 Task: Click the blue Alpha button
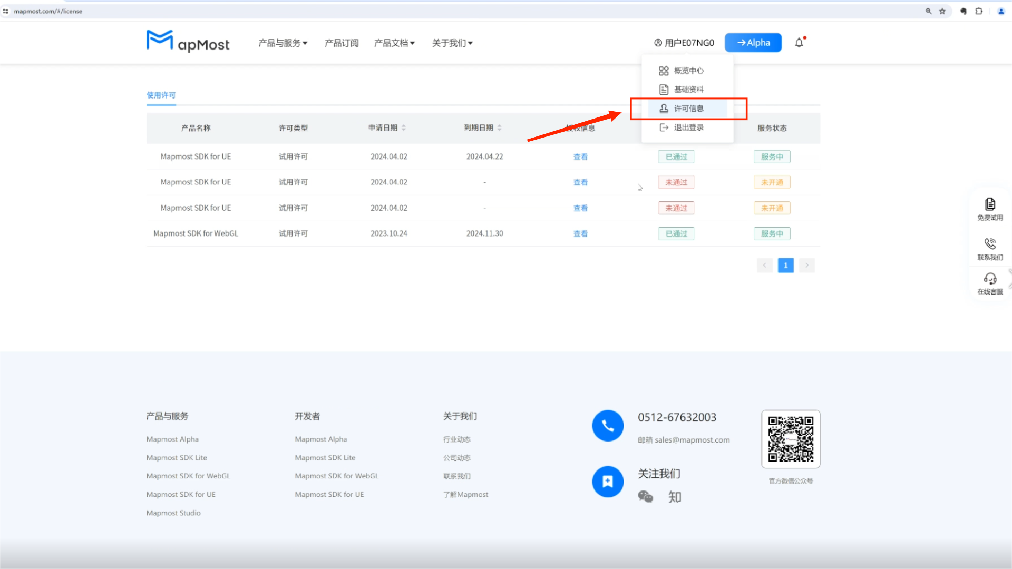[753, 43]
